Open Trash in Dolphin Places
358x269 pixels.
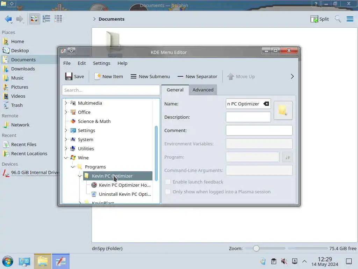click(x=17, y=105)
